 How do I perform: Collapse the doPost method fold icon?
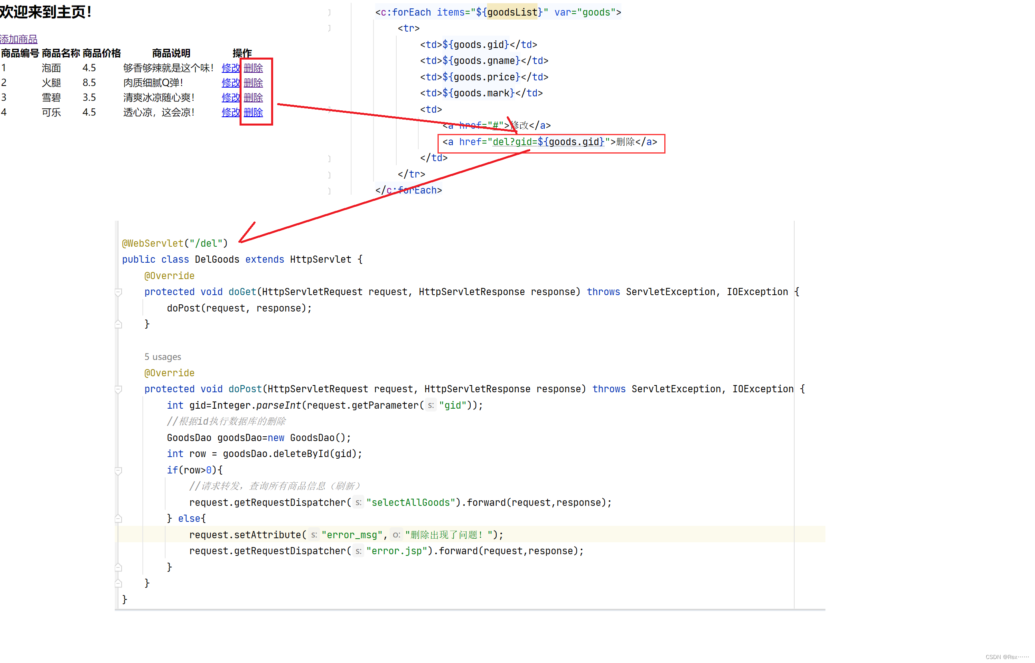point(118,389)
